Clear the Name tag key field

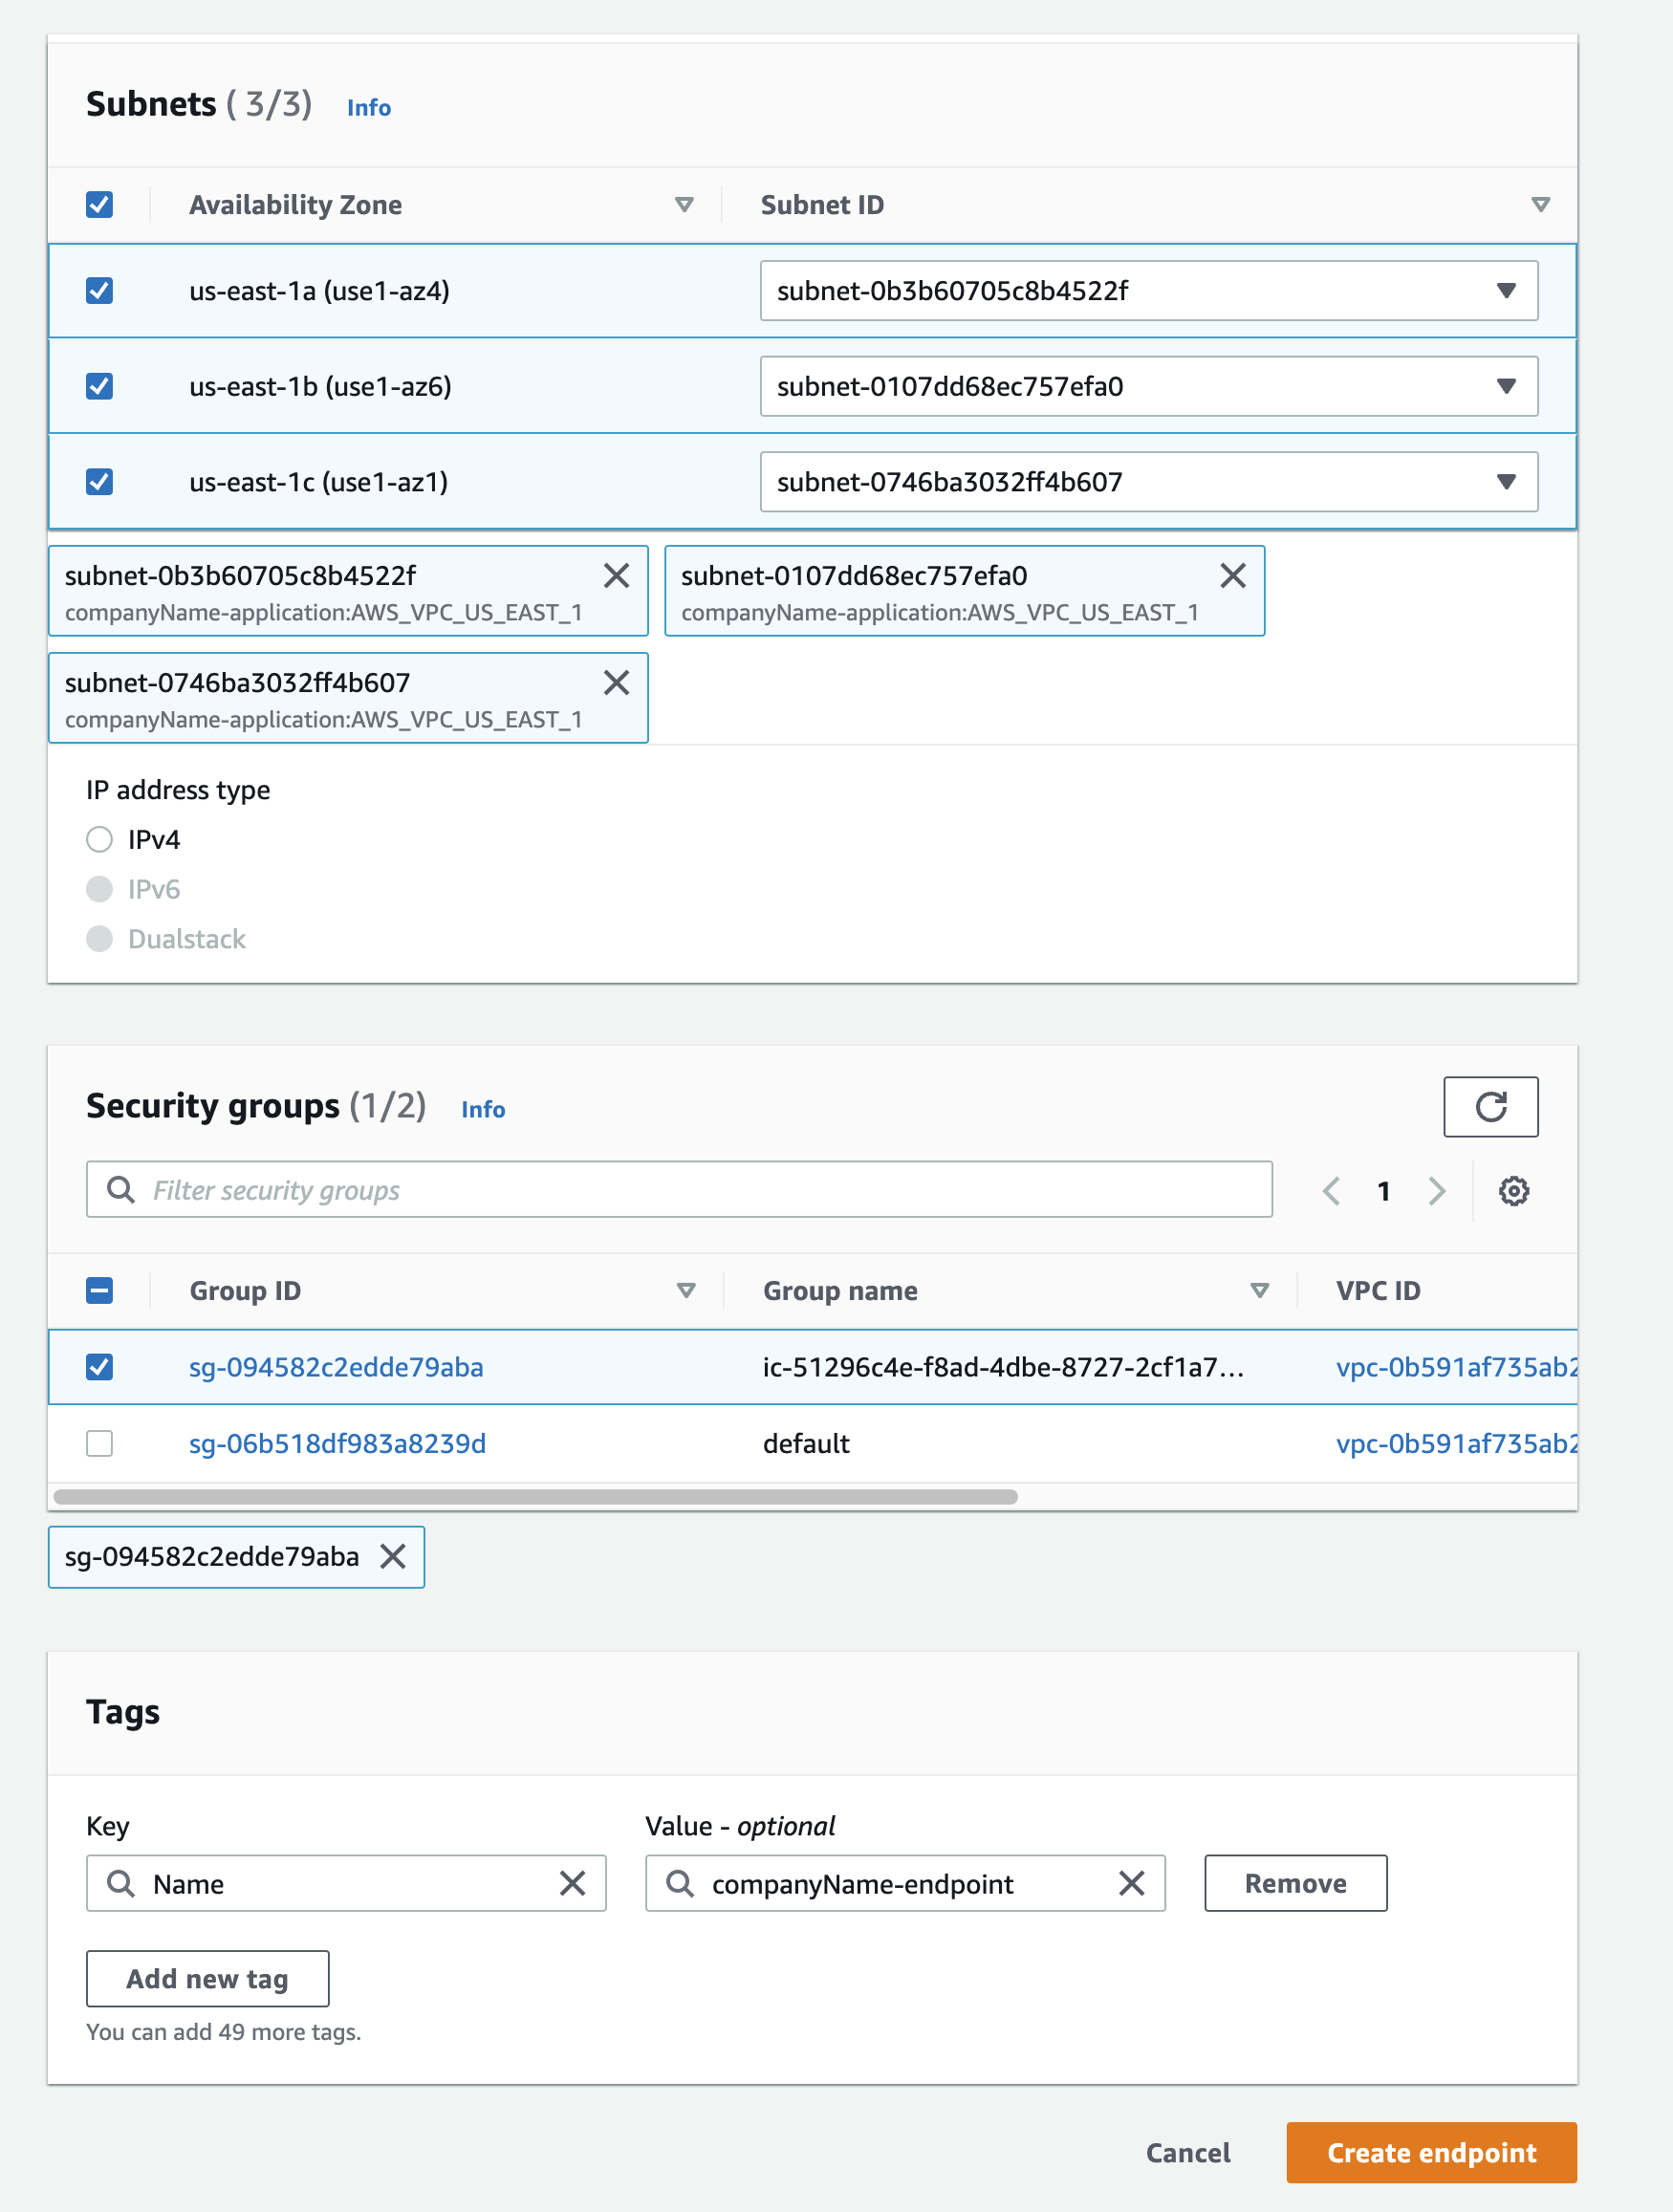572,1883
